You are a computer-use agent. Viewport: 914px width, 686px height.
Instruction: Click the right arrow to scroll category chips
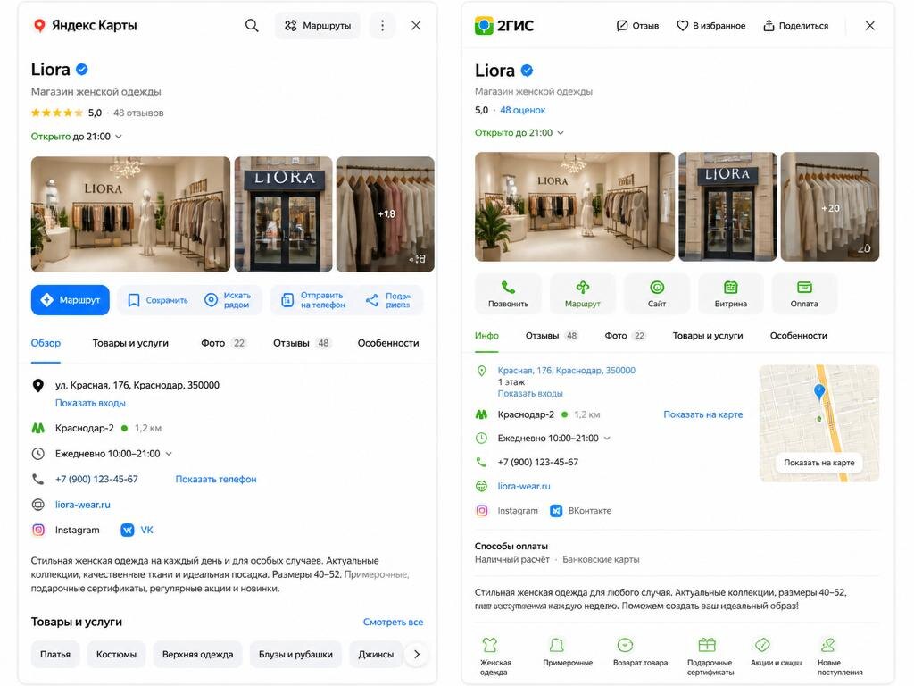click(x=416, y=655)
